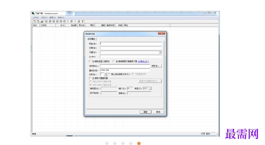Open the 文件(F) menu
Image resolution: width=265 pixels, height=145 pixels.
(36, 17)
